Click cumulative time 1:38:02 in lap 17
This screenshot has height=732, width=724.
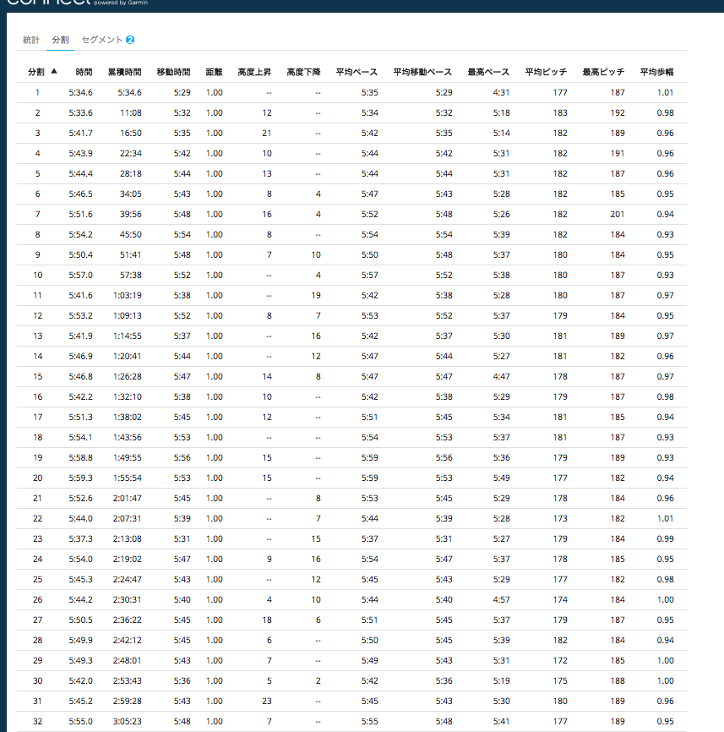coord(128,418)
